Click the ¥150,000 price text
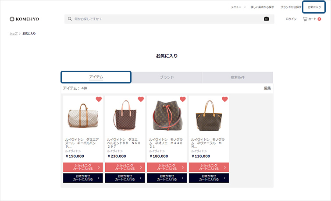Viewport: 331px width, 201px height. [75, 156]
